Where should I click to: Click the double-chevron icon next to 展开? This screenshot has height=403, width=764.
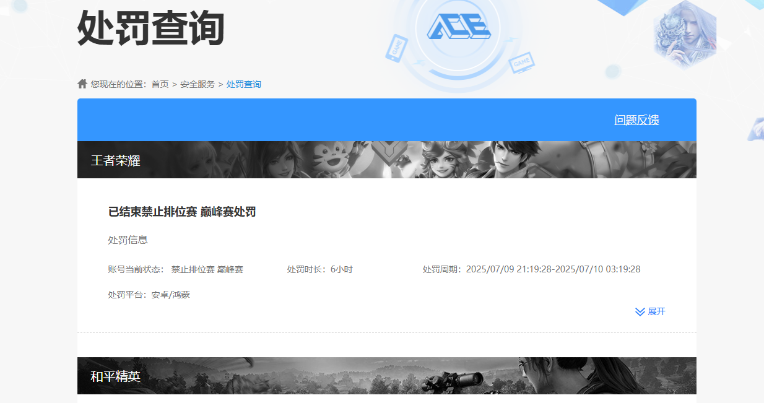coord(639,311)
